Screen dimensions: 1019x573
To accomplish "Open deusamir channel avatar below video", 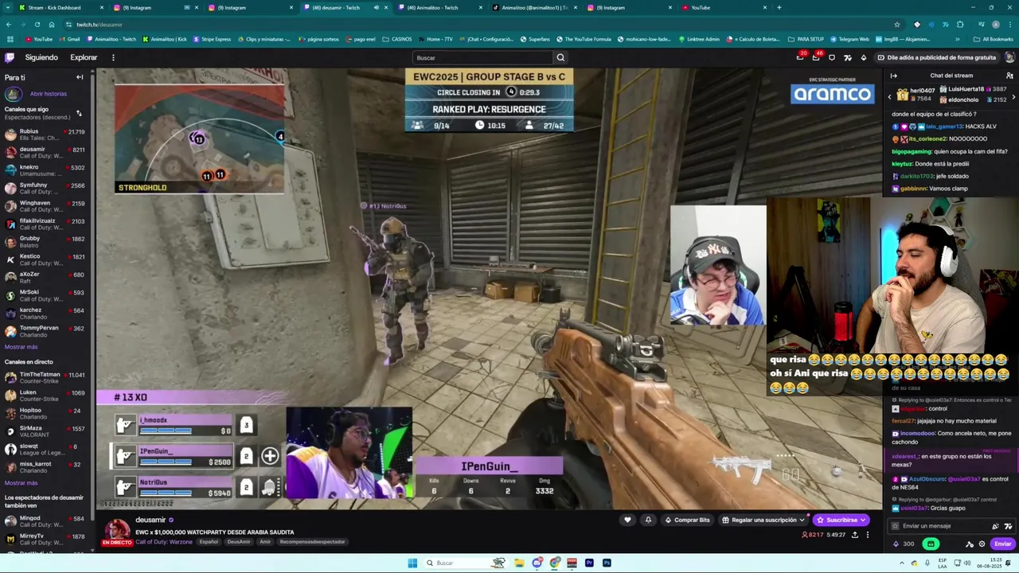I will pyautogui.click(x=117, y=529).
